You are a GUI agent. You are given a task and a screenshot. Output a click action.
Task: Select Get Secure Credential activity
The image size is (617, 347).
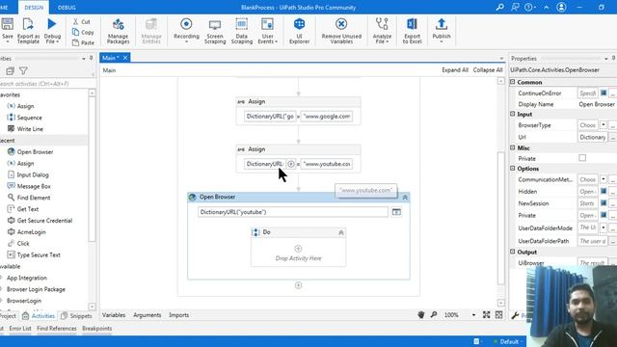tap(40, 221)
